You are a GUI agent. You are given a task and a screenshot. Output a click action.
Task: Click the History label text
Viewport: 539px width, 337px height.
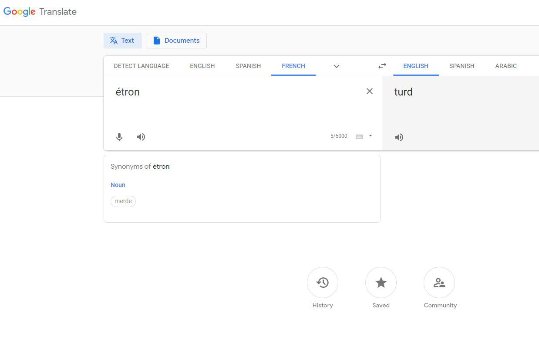click(323, 305)
